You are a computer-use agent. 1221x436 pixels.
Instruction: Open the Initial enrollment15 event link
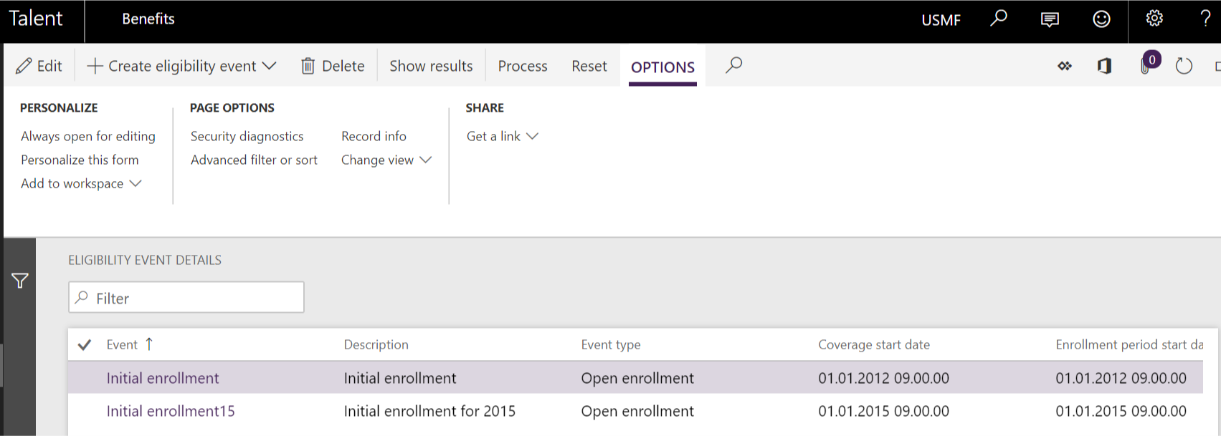171,411
